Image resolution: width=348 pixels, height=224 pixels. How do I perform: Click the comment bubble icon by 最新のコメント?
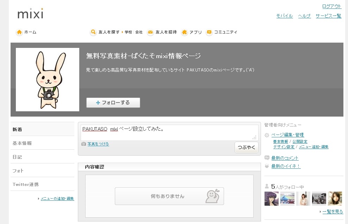click(267, 158)
